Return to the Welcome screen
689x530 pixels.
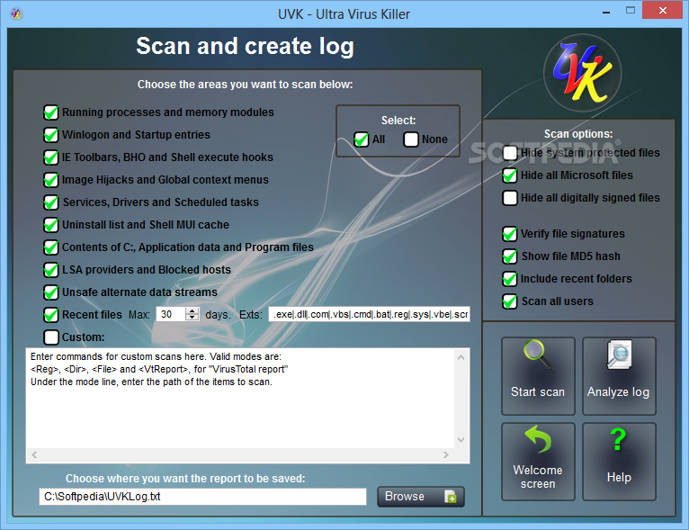pos(538,462)
